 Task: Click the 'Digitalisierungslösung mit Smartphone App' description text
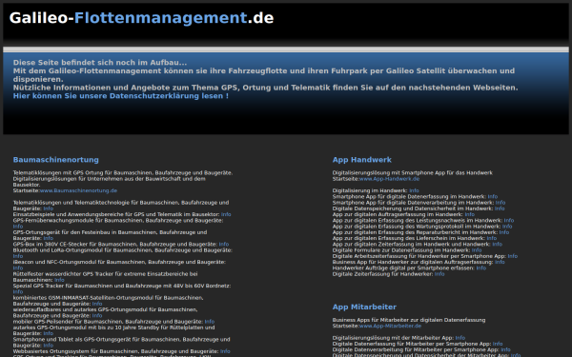click(413, 173)
